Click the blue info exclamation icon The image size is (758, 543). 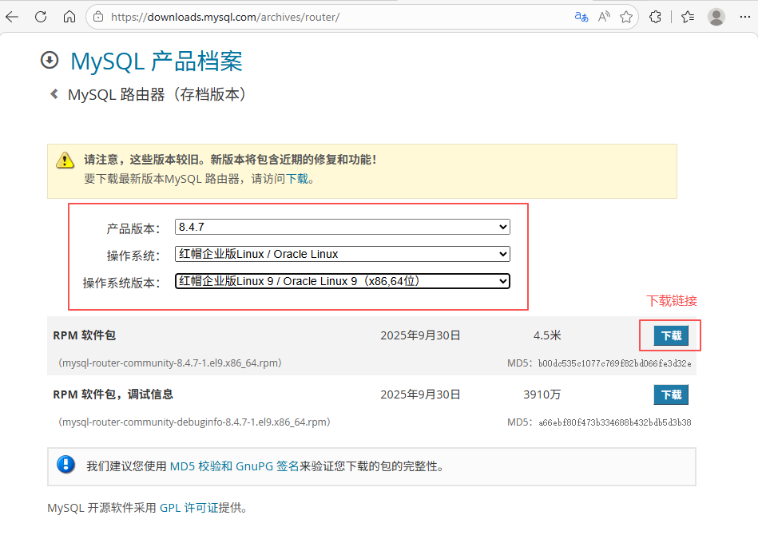(x=65, y=465)
